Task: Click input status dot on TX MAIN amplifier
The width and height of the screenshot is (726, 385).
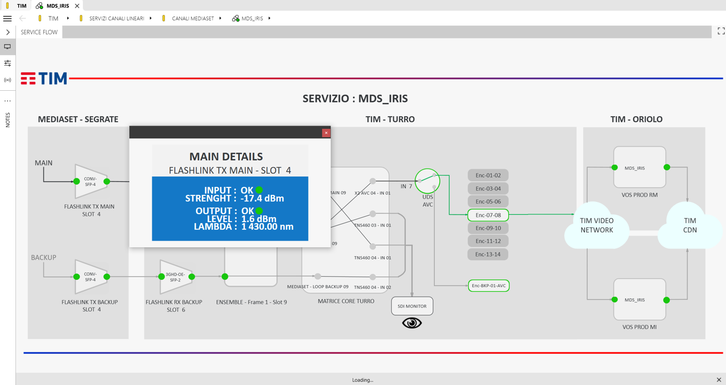Action: click(x=77, y=182)
